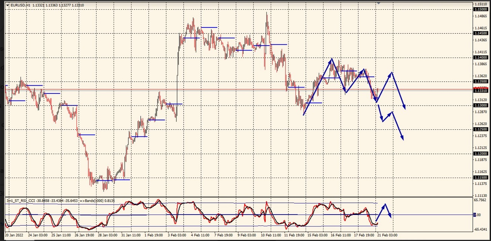Click the 4 Feb 11:00 time label
The height and width of the screenshot is (241, 491).
coord(200,235)
